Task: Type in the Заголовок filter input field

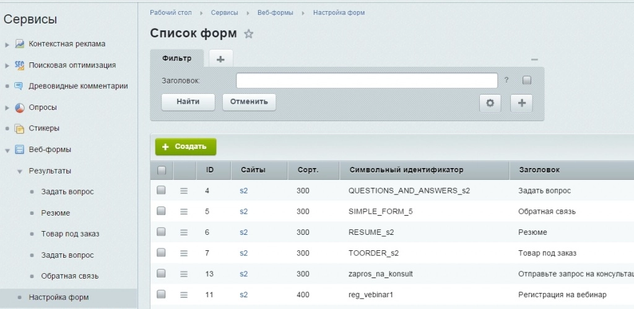Action: tap(367, 80)
